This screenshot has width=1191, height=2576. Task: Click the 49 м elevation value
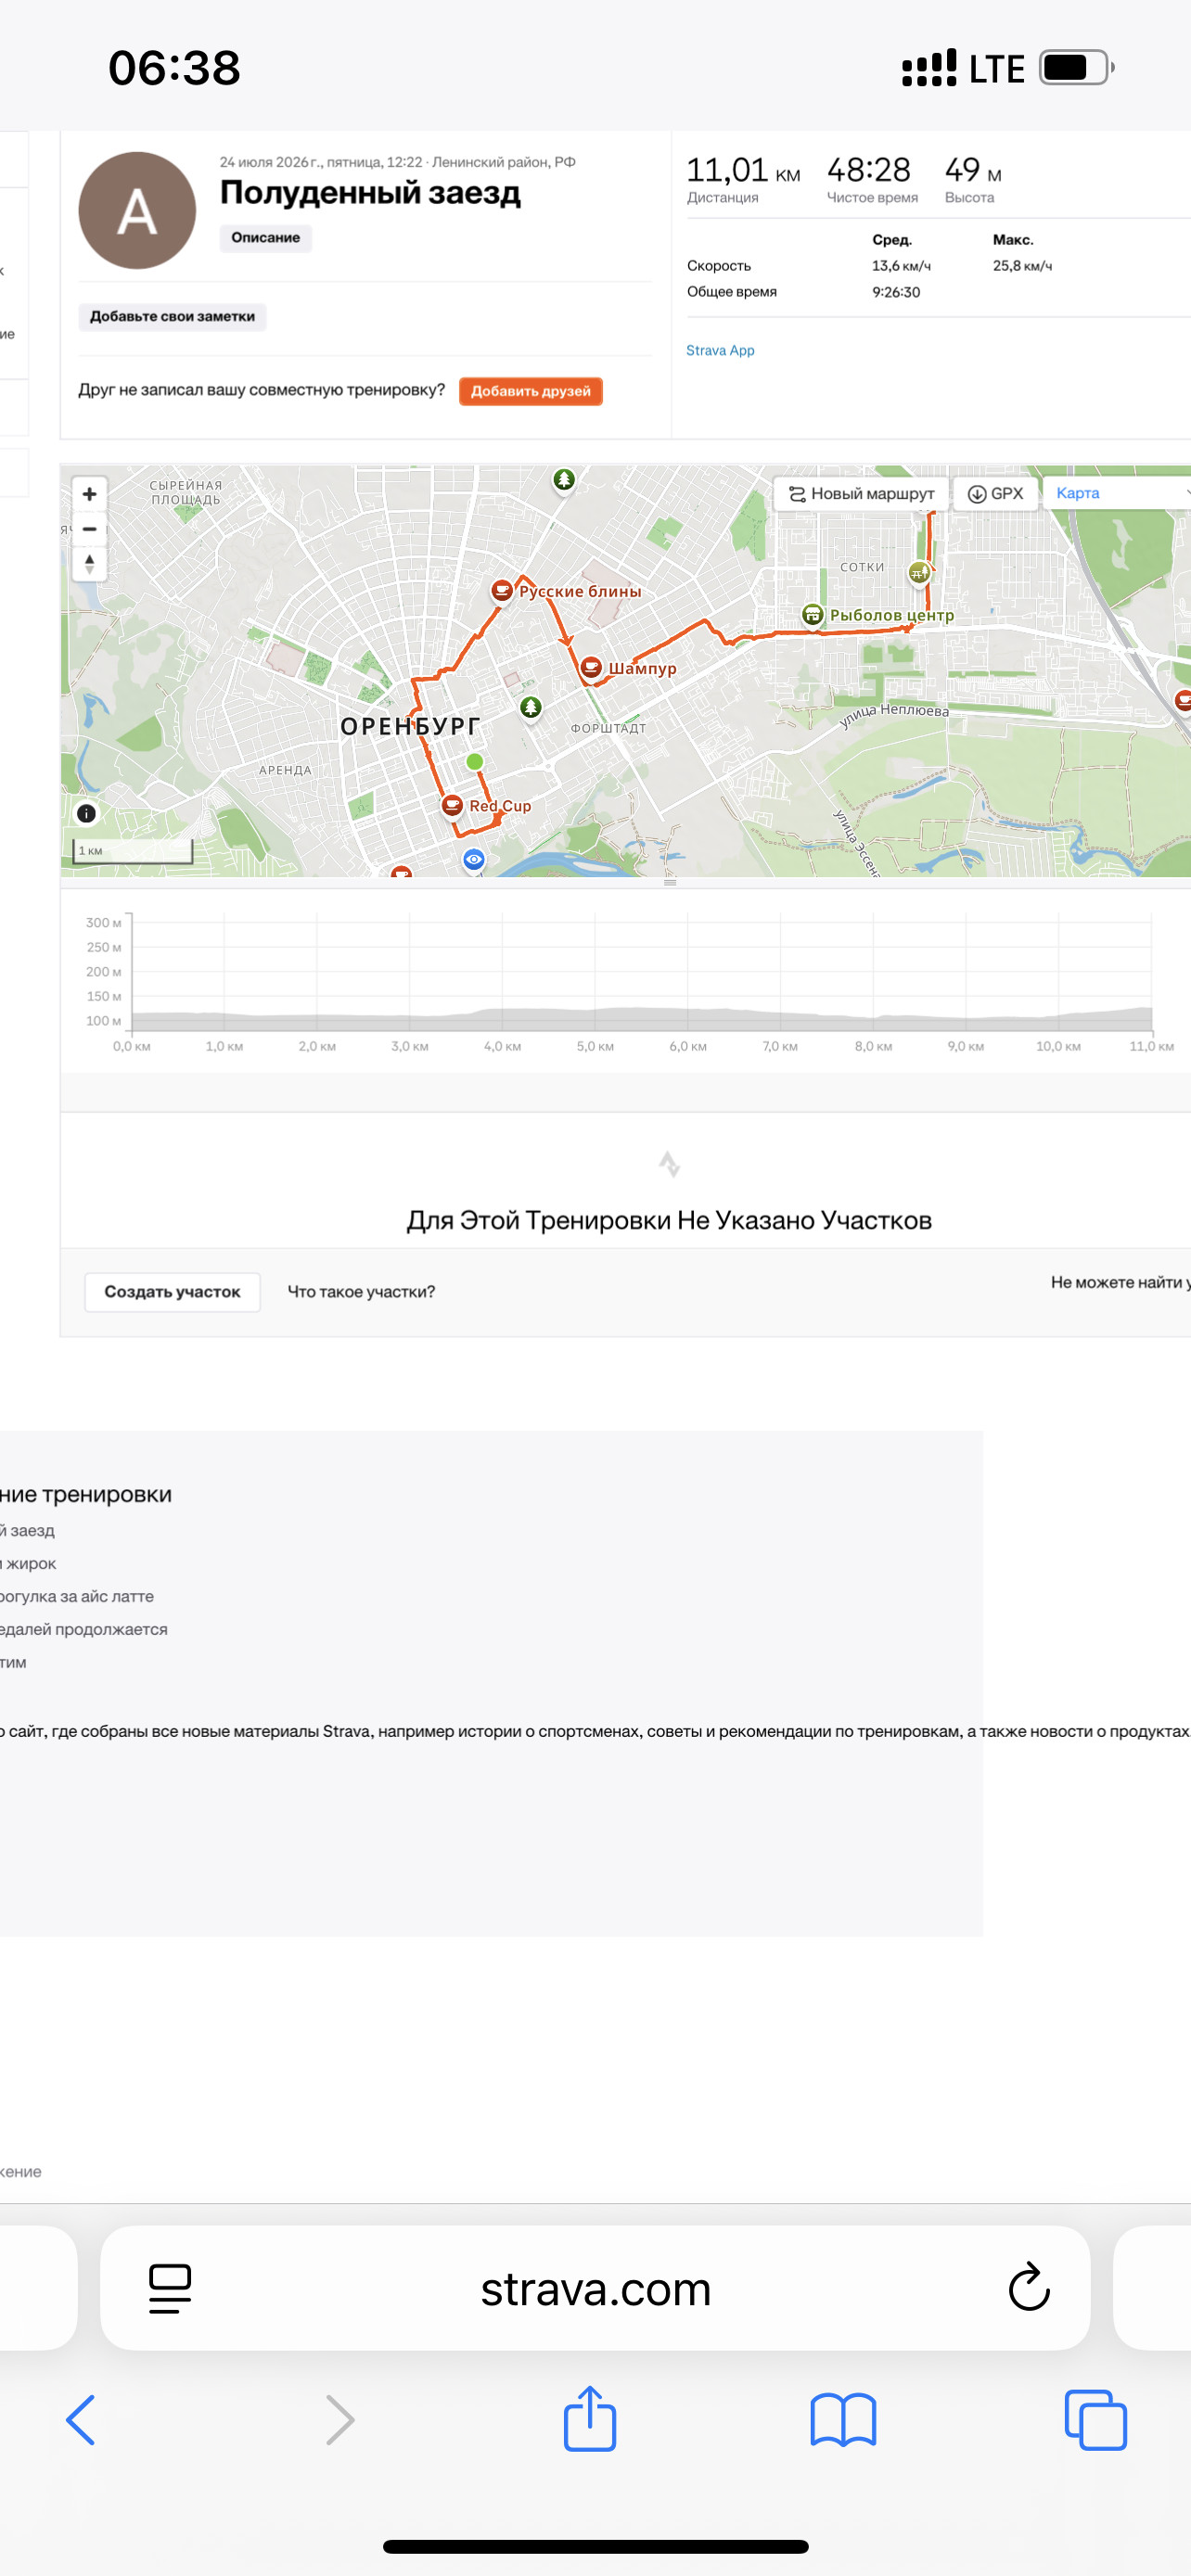click(973, 170)
